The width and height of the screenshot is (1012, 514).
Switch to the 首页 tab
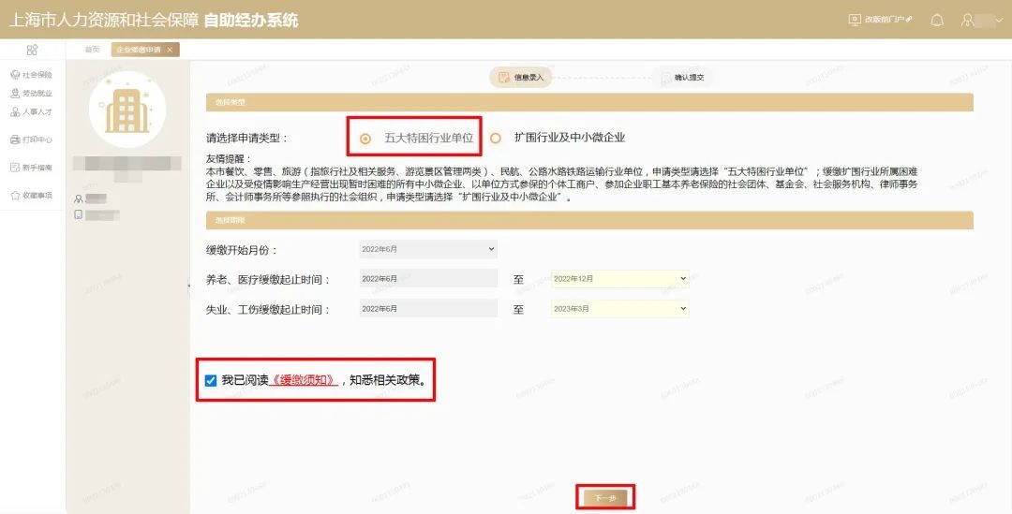click(x=92, y=50)
